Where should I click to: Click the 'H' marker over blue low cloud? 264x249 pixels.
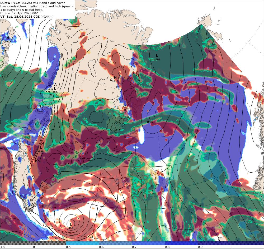[x=8, y=38]
